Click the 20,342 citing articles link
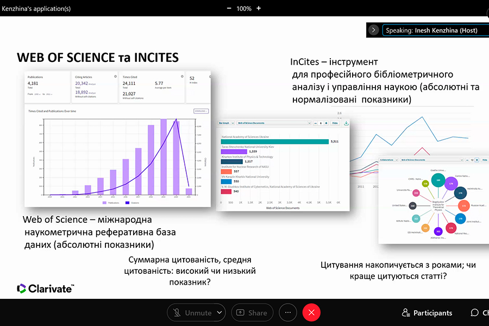Screen dimensions: 489x326 pyautogui.click(x=81, y=83)
